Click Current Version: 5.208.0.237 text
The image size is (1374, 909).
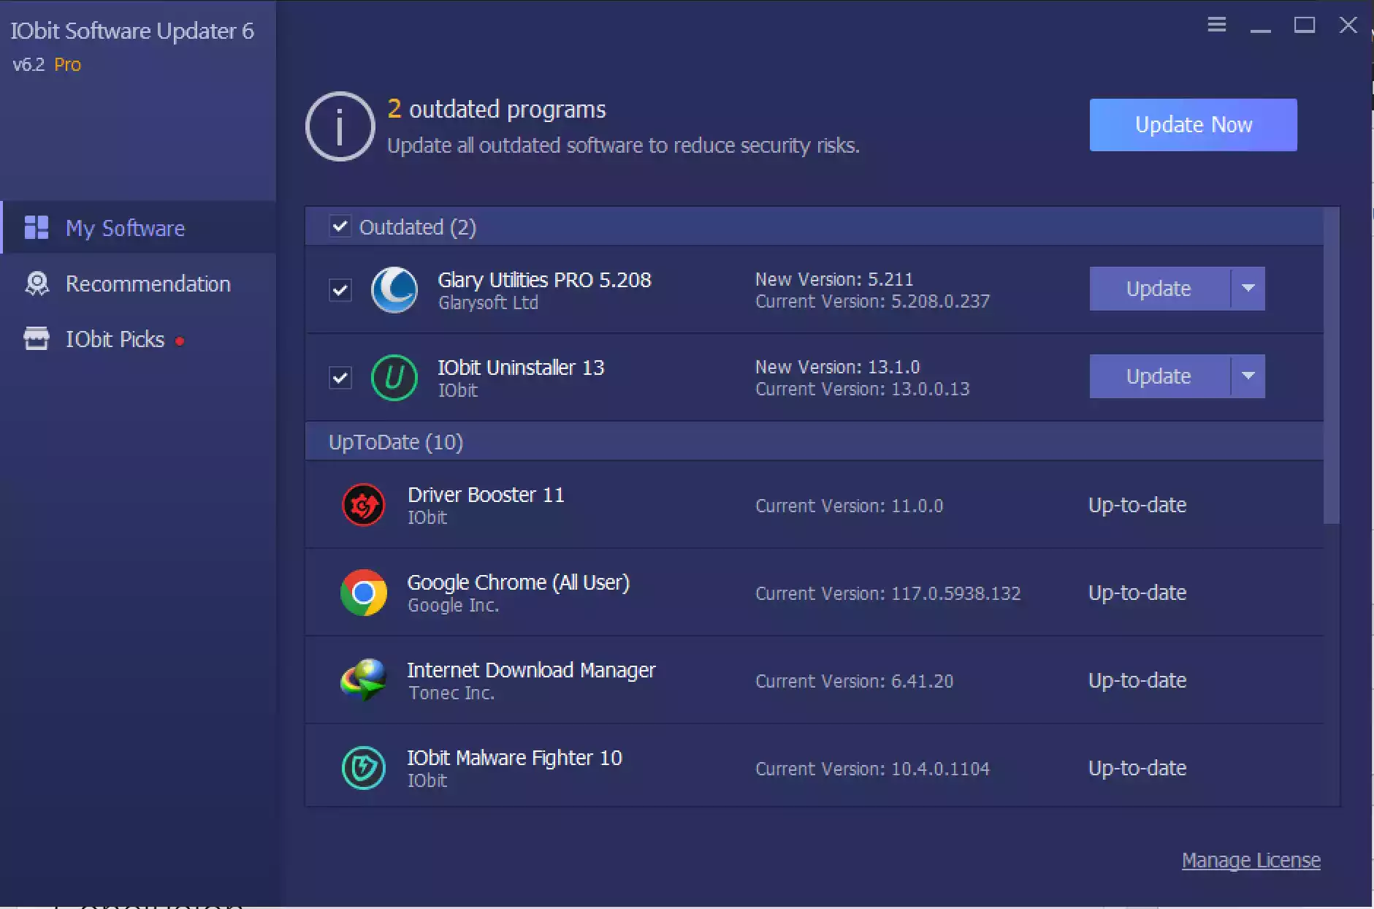873,301
